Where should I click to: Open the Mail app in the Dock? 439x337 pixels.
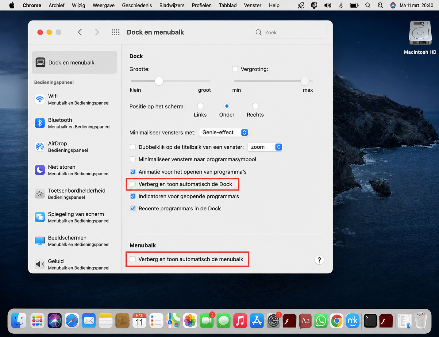pyautogui.click(x=89, y=321)
